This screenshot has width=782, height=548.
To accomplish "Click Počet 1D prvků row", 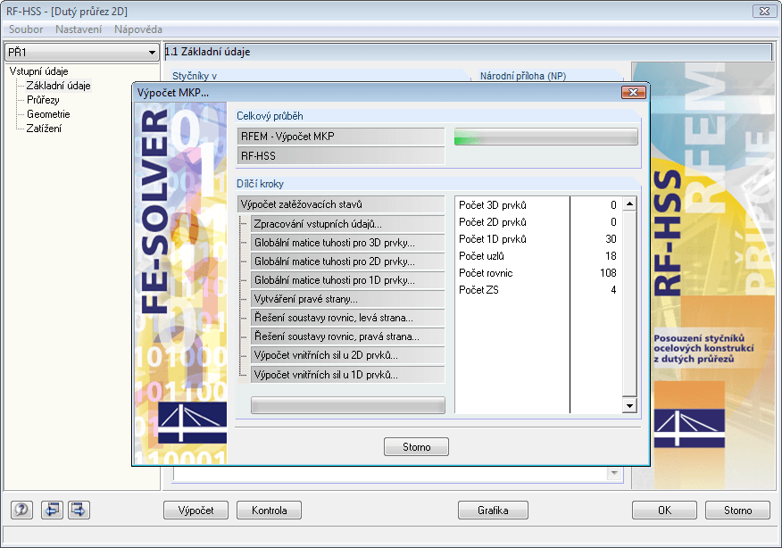I will point(538,239).
